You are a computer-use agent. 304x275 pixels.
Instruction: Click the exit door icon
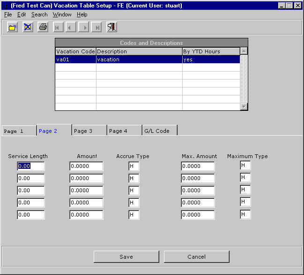click(x=111, y=27)
